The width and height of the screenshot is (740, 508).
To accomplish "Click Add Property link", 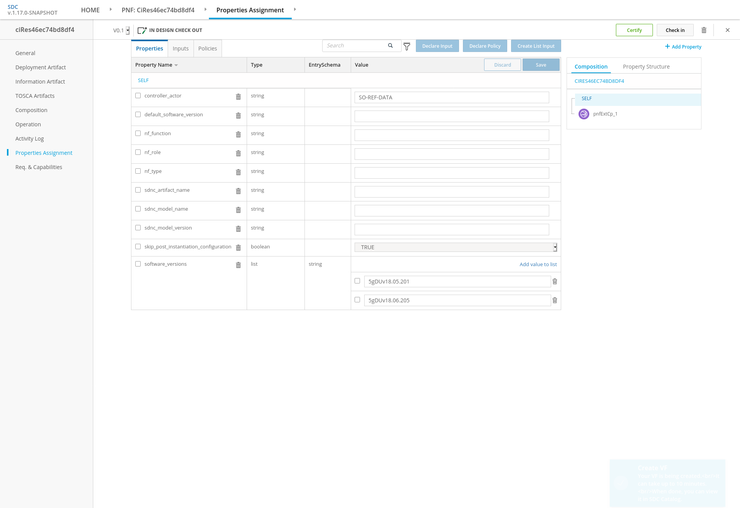I will click(x=683, y=47).
